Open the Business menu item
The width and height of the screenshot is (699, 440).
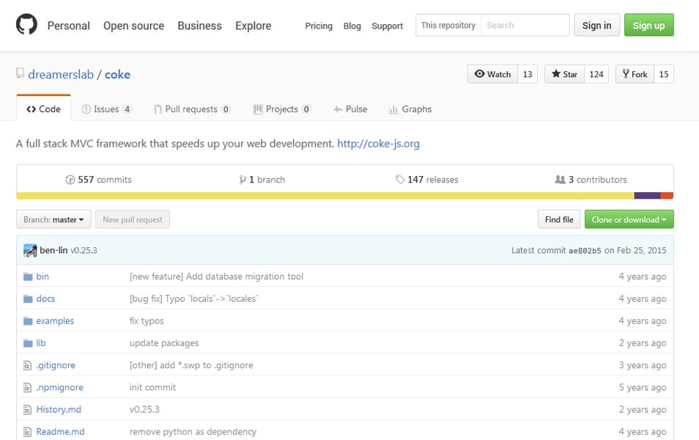coord(200,26)
